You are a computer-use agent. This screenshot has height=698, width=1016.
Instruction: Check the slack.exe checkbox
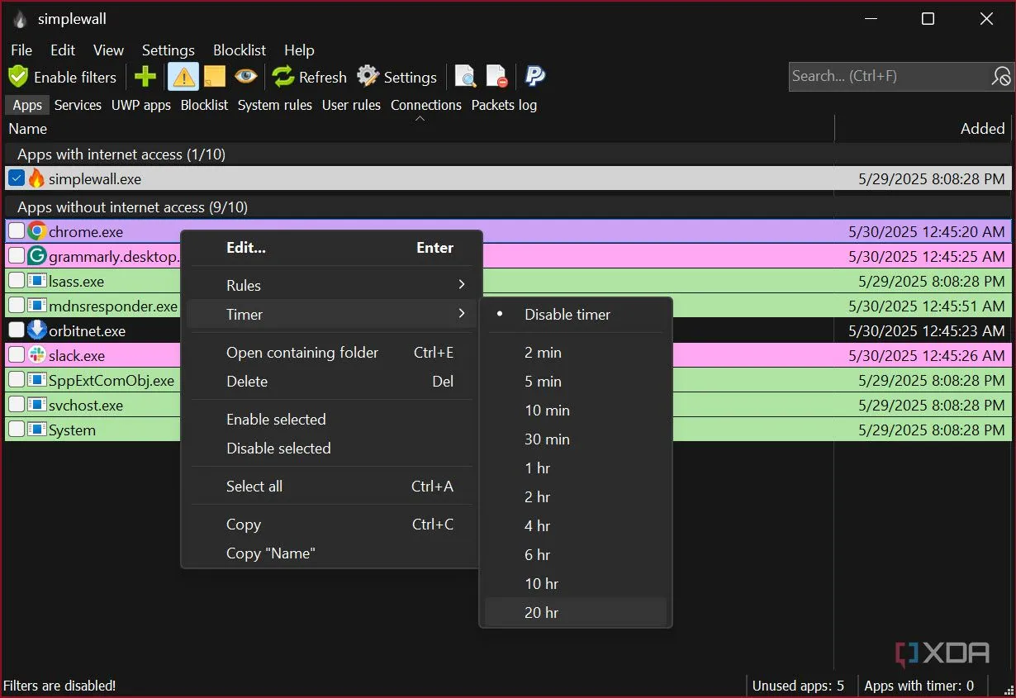[17, 355]
